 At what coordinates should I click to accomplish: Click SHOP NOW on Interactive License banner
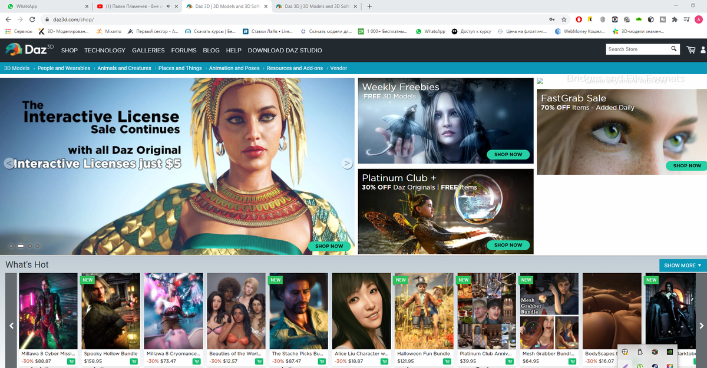[329, 246]
